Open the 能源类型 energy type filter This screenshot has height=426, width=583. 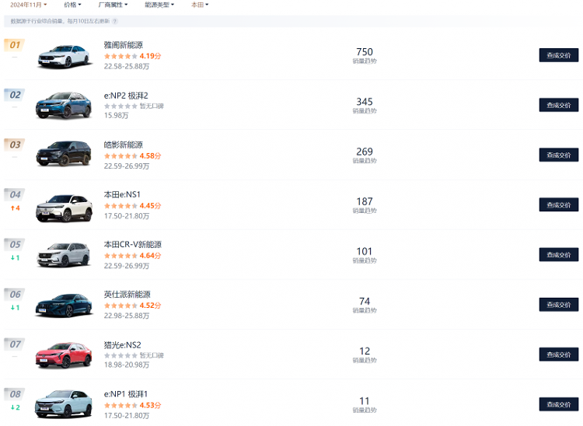[x=159, y=5]
